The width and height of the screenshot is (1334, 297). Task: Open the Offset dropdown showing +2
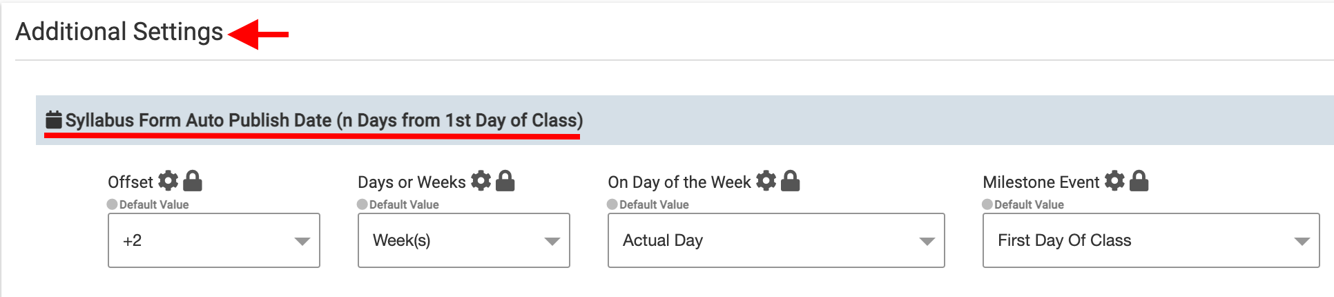click(214, 240)
